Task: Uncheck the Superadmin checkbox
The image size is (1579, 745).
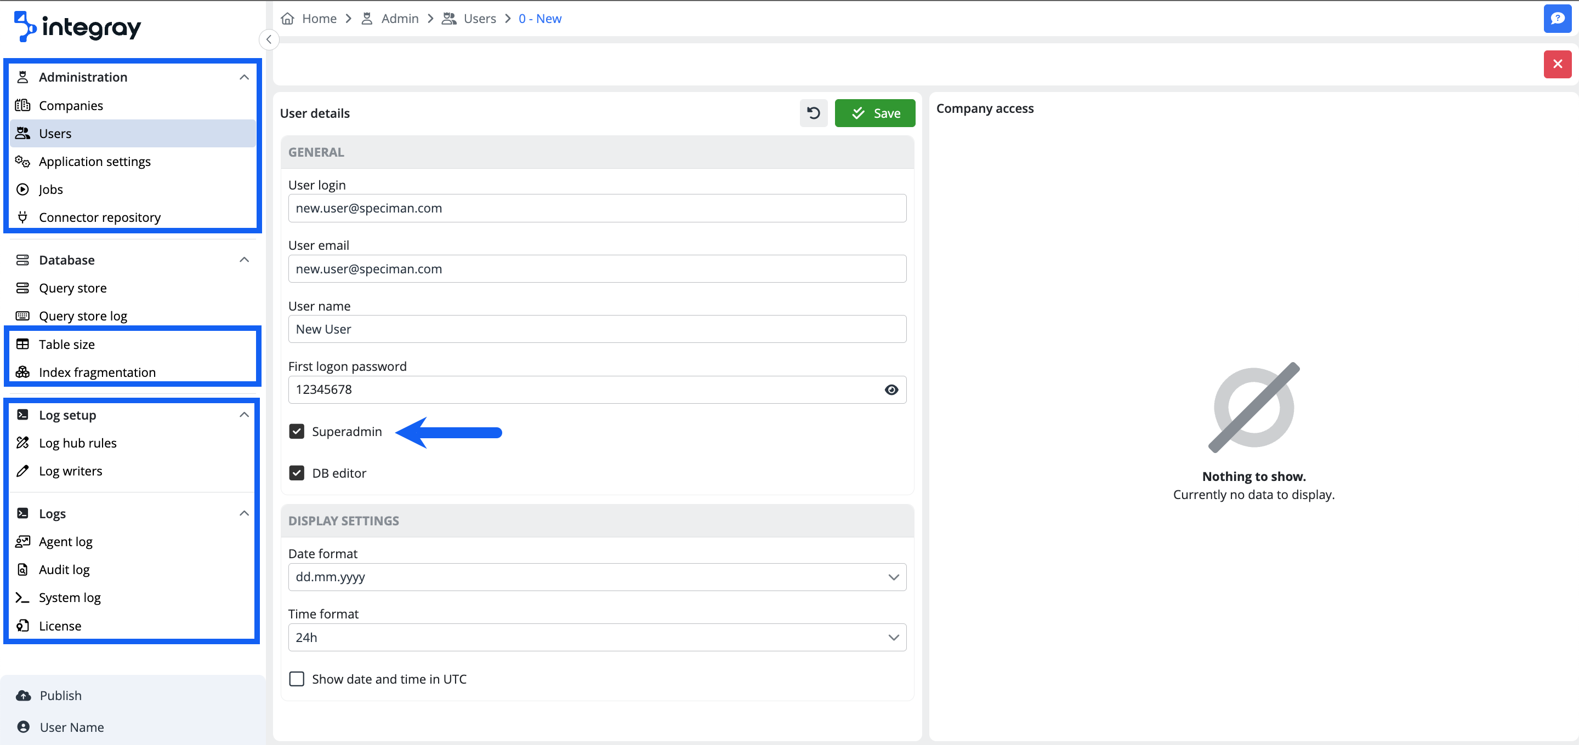Action: (x=297, y=431)
